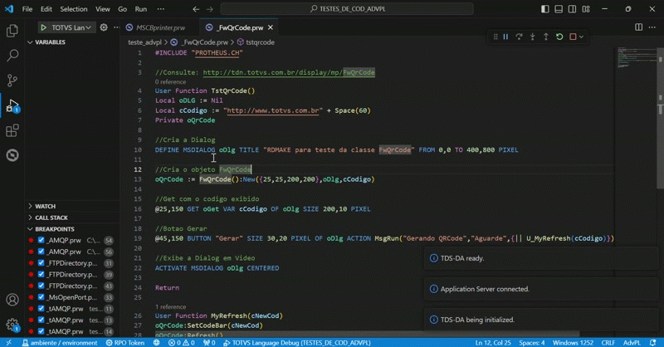Click debug Step Into

[x=533, y=37]
